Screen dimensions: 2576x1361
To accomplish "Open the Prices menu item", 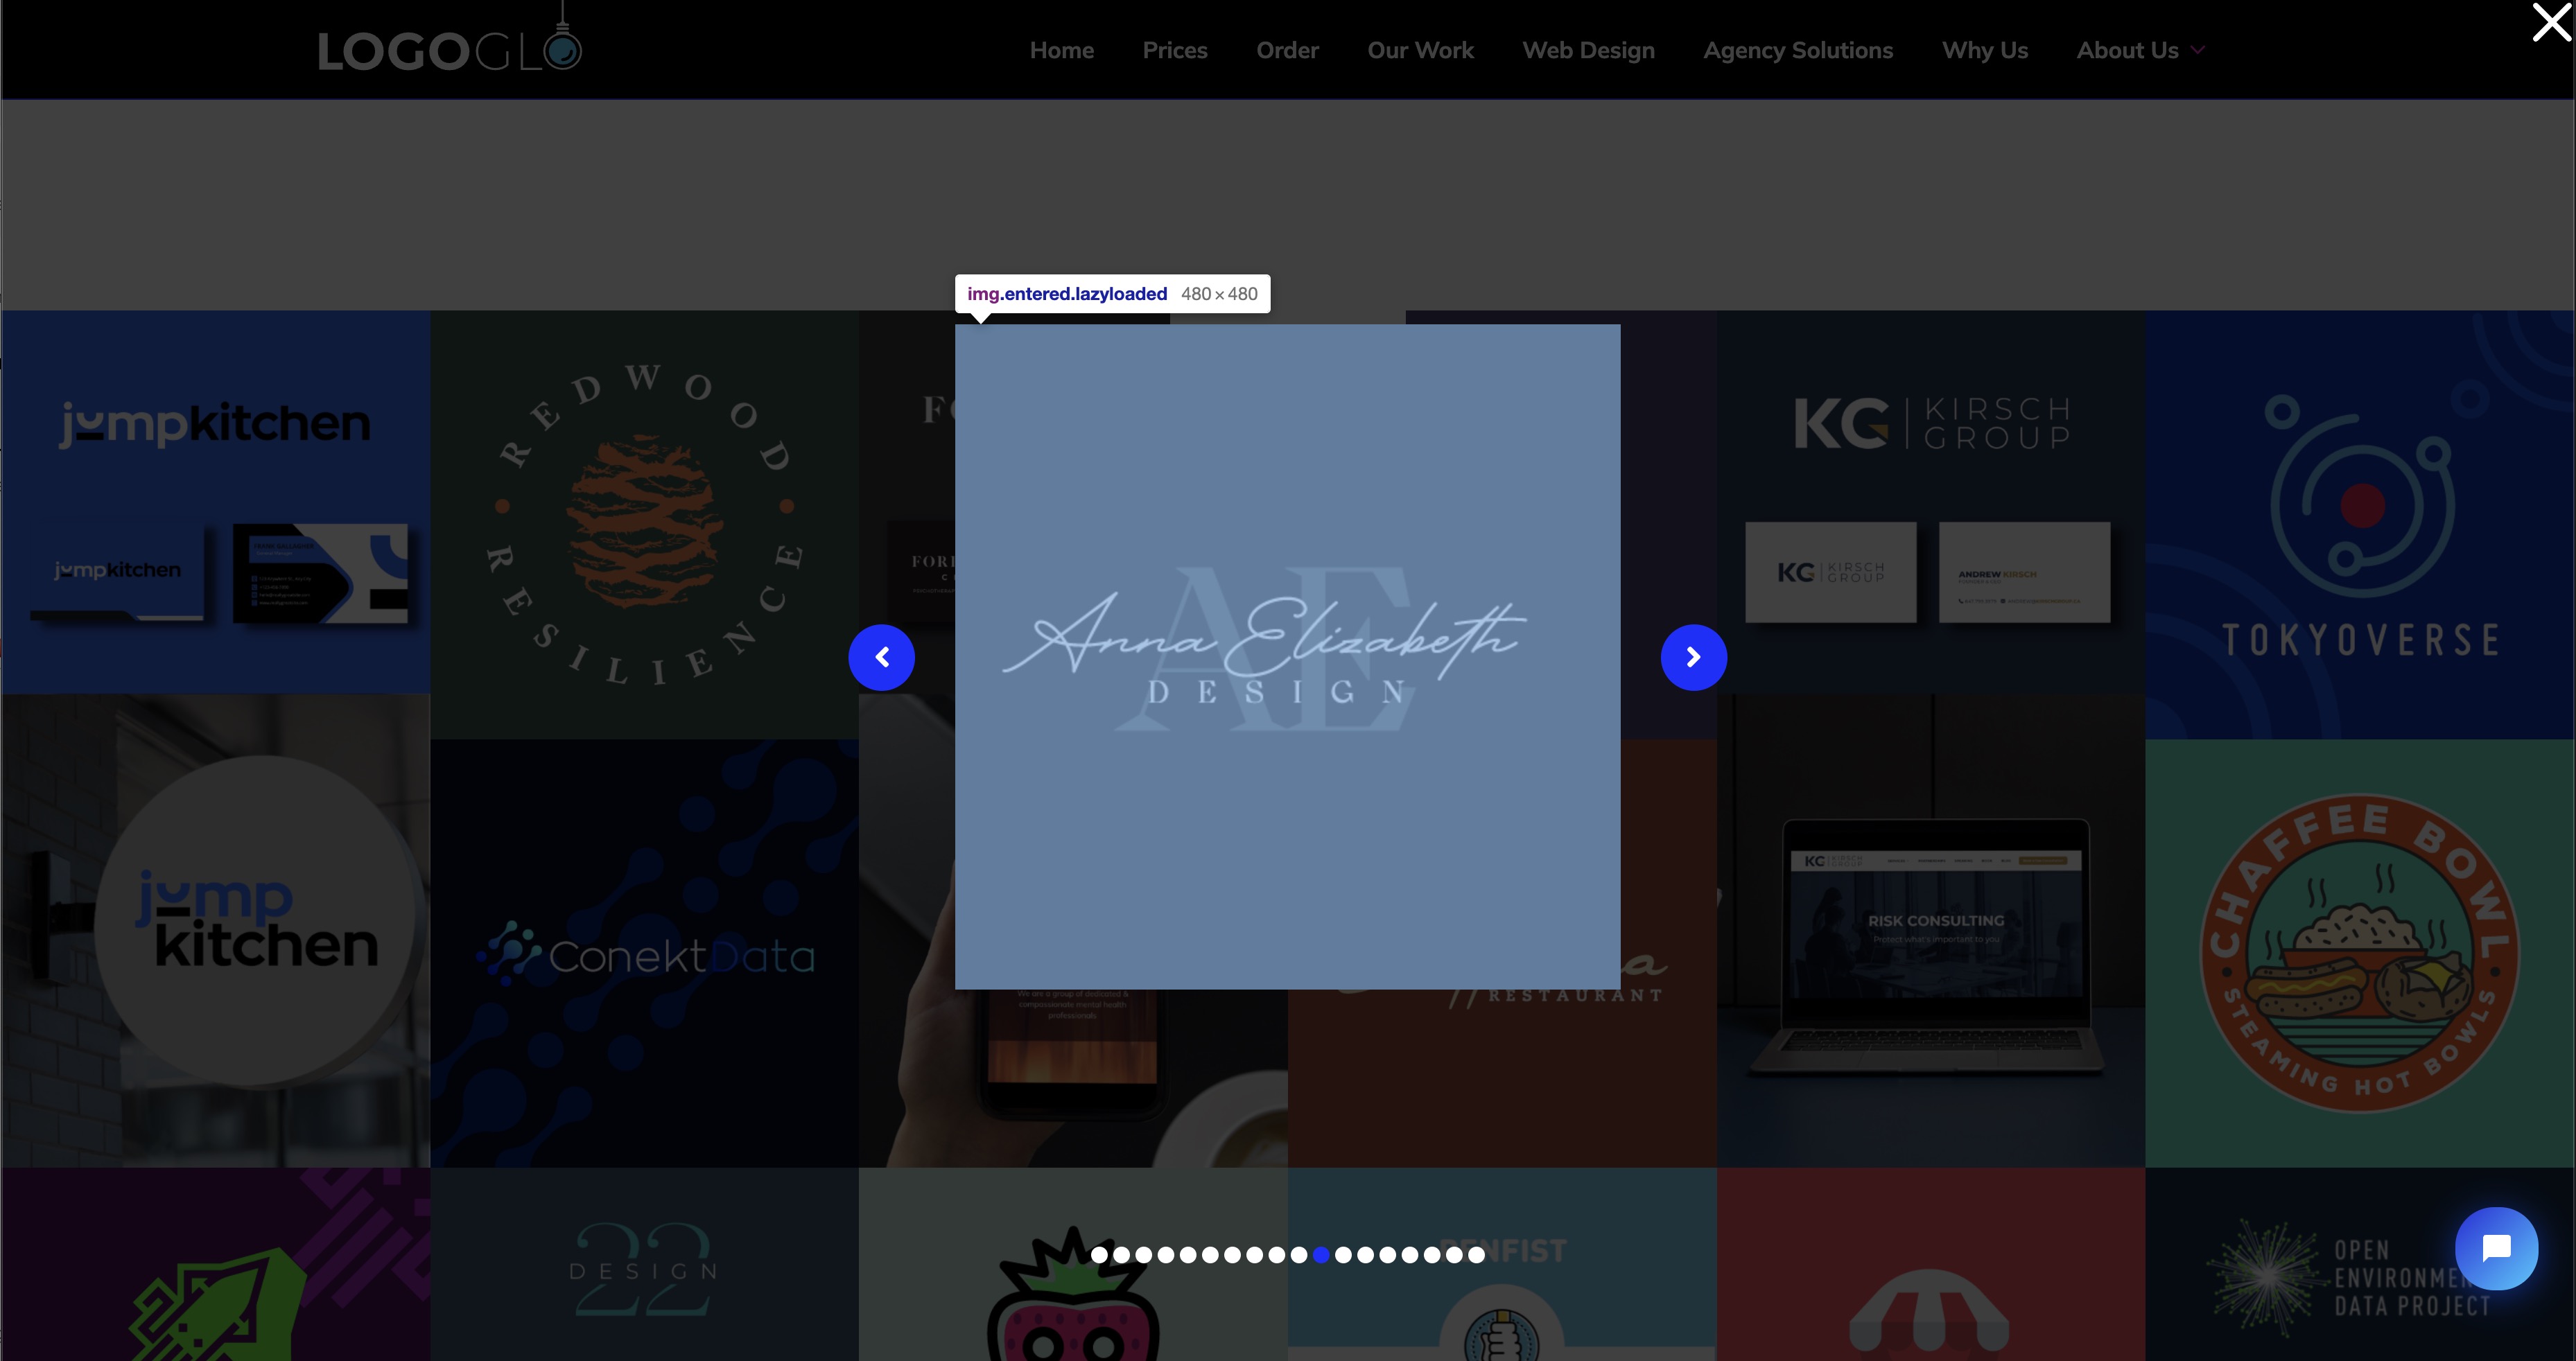I will coord(1174,50).
